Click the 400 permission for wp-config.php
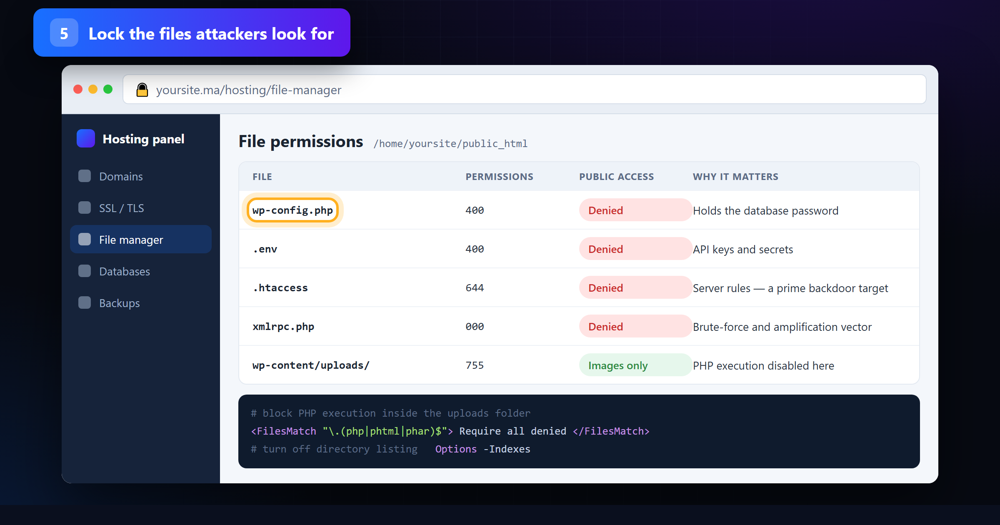Screen dimensions: 1000x525 (475, 210)
